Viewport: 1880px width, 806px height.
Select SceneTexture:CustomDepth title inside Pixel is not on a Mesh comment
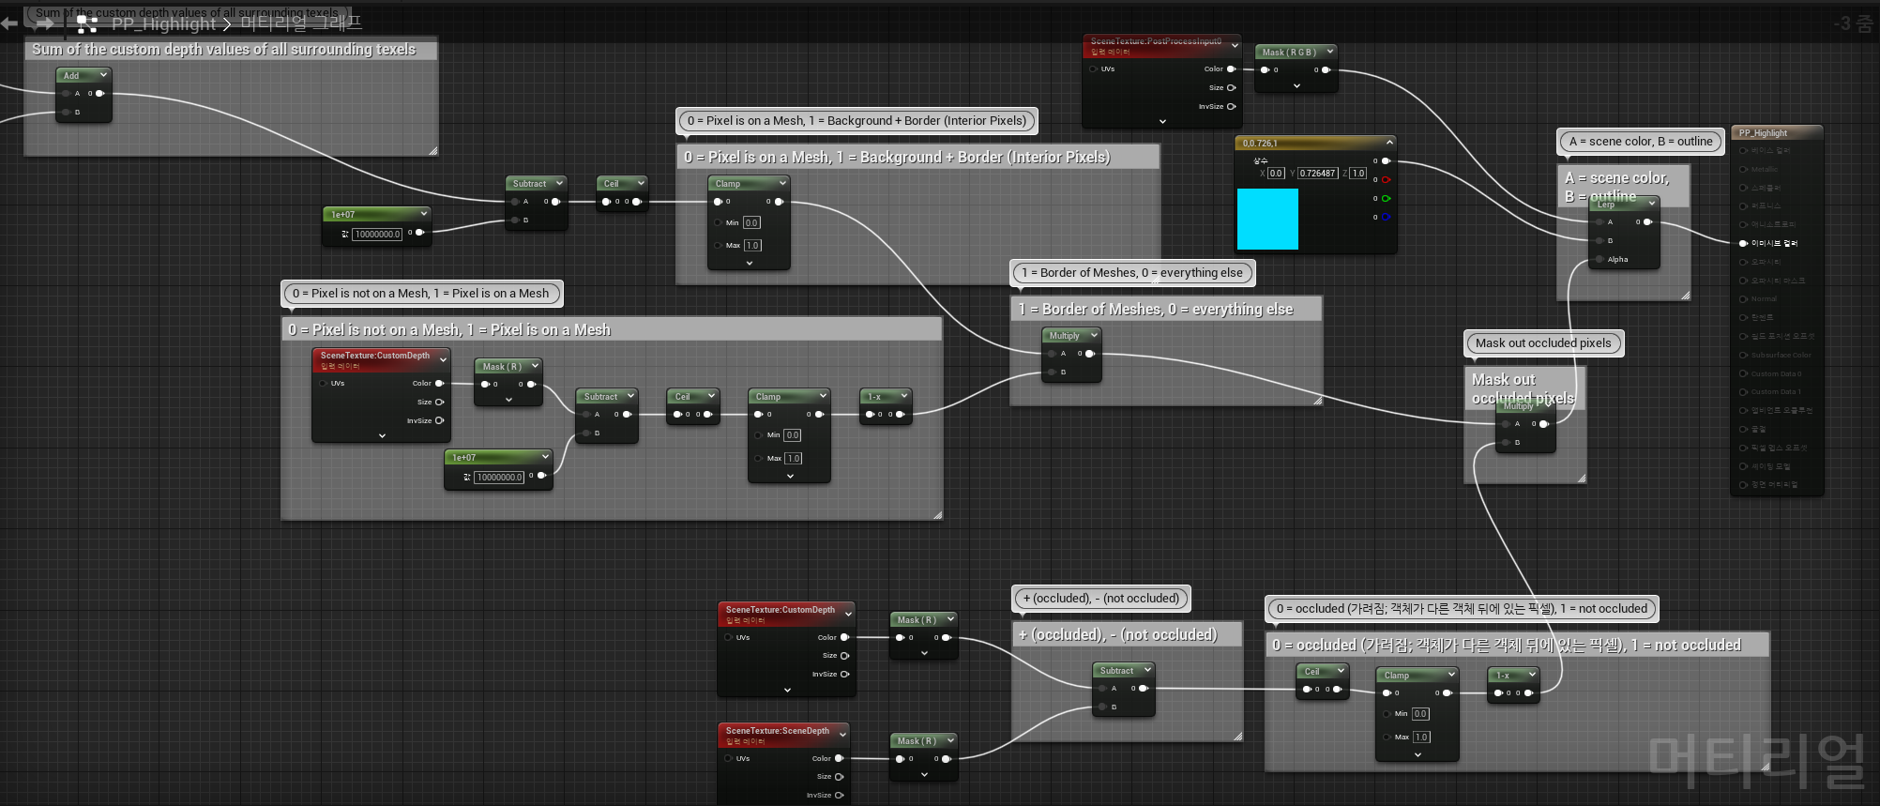[374, 356]
